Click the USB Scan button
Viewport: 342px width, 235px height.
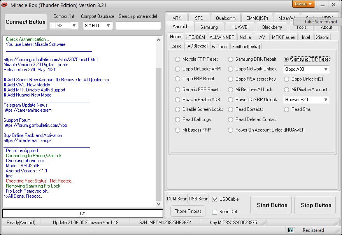(x=198, y=199)
